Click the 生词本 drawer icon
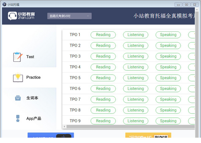This screenshot has height=143, width=201. click(18, 98)
